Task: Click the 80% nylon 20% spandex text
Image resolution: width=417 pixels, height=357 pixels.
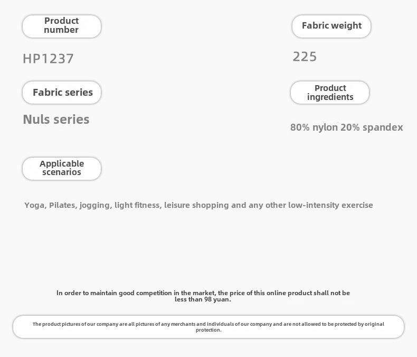Action: [x=346, y=127]
